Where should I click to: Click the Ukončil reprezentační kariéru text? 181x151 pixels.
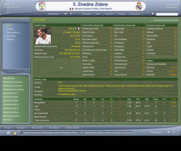pyautogui.click(x=72, y=91)
